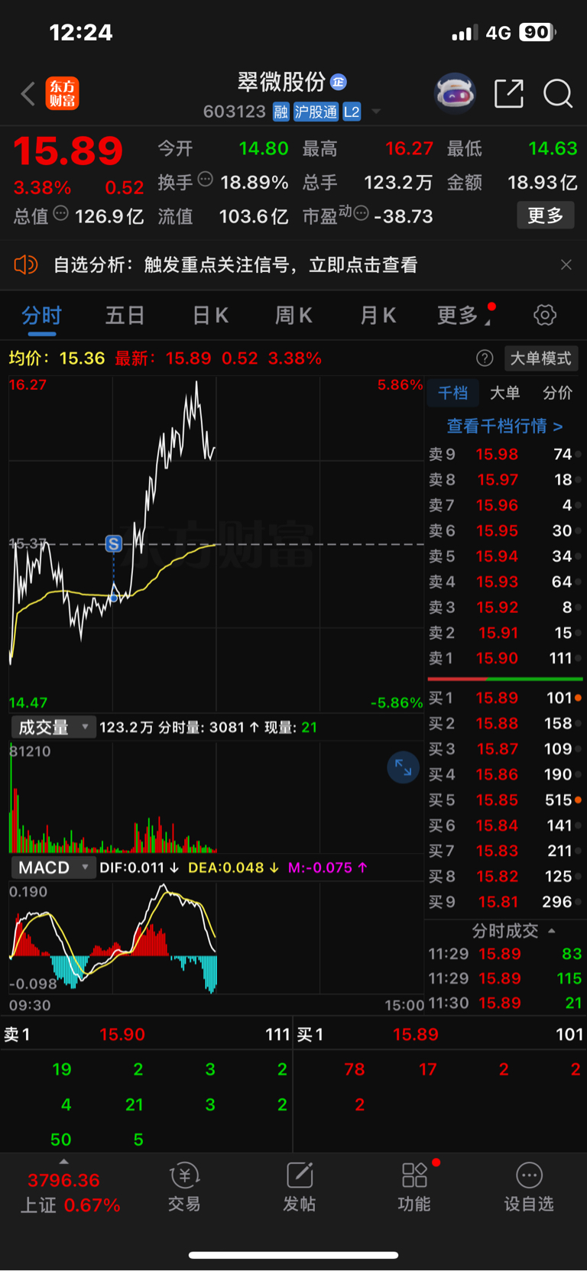Open the search magnifier
Viewport: 587px width, 1271px height.
coord(558,93)
